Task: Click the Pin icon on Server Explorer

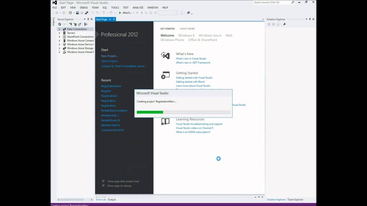Action: point(88,19)
